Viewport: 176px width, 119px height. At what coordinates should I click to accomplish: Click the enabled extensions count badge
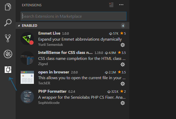123,26
